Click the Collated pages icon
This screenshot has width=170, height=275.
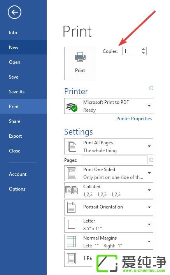pyautogui.click(x=72, y=190)
